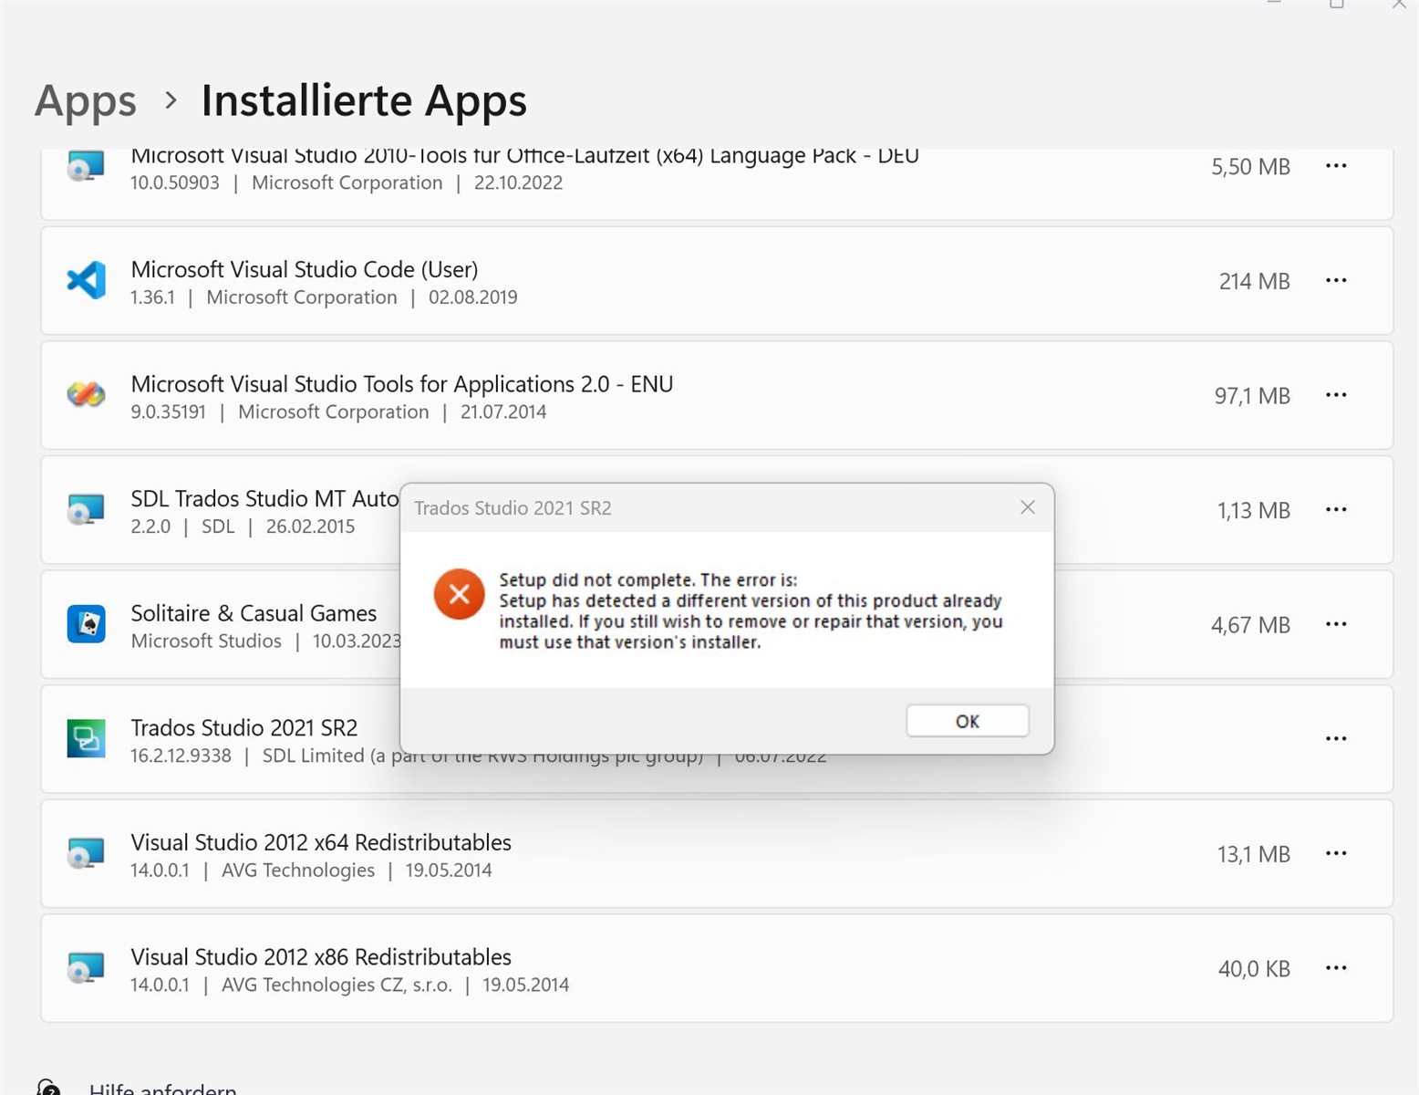Open more options for Visual Studio 2012 x64
Viewport: 1419px width, 1095px height.
pyautogui.click(x=1335, y=853)
